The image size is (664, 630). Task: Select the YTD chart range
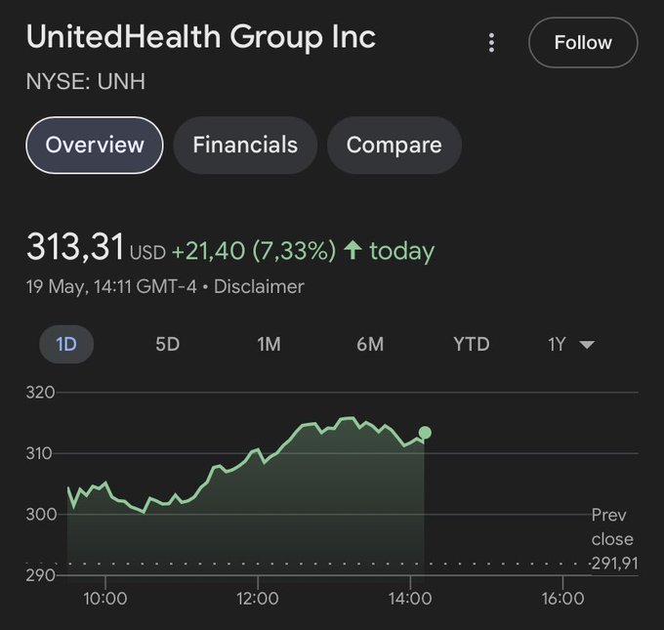click(472, 344)
